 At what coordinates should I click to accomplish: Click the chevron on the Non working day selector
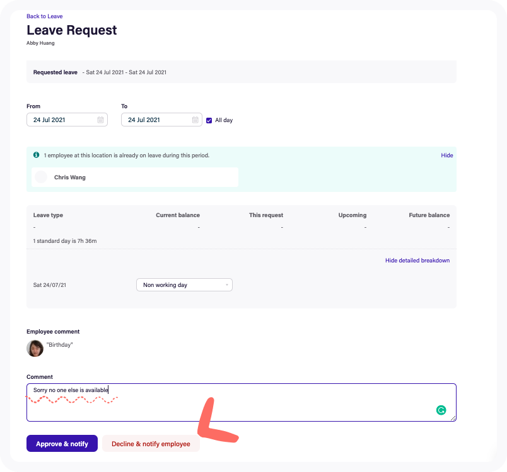point(227,284)
